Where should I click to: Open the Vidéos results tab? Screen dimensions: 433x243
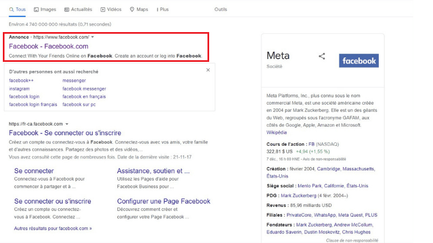[x=111, y=10]
